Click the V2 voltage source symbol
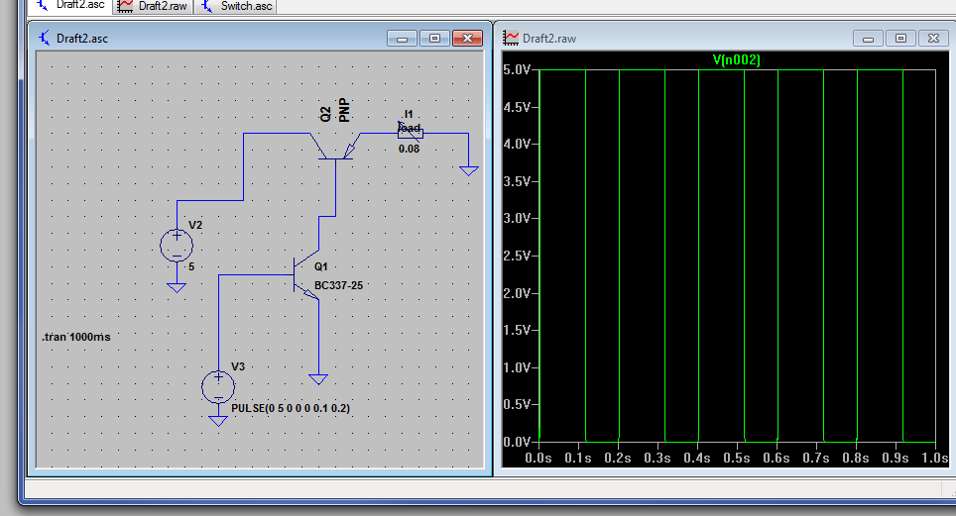The image size is (956, 516). point(177,246)
